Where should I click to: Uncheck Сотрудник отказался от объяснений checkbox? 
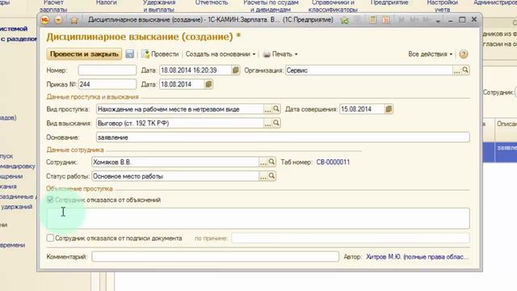(50, 200)
